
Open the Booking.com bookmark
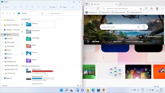[x=91, y=12]
